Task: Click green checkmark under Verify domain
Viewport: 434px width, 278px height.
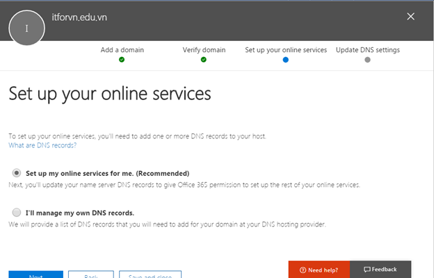Action: pyautogui.click(x=204, y=60)
